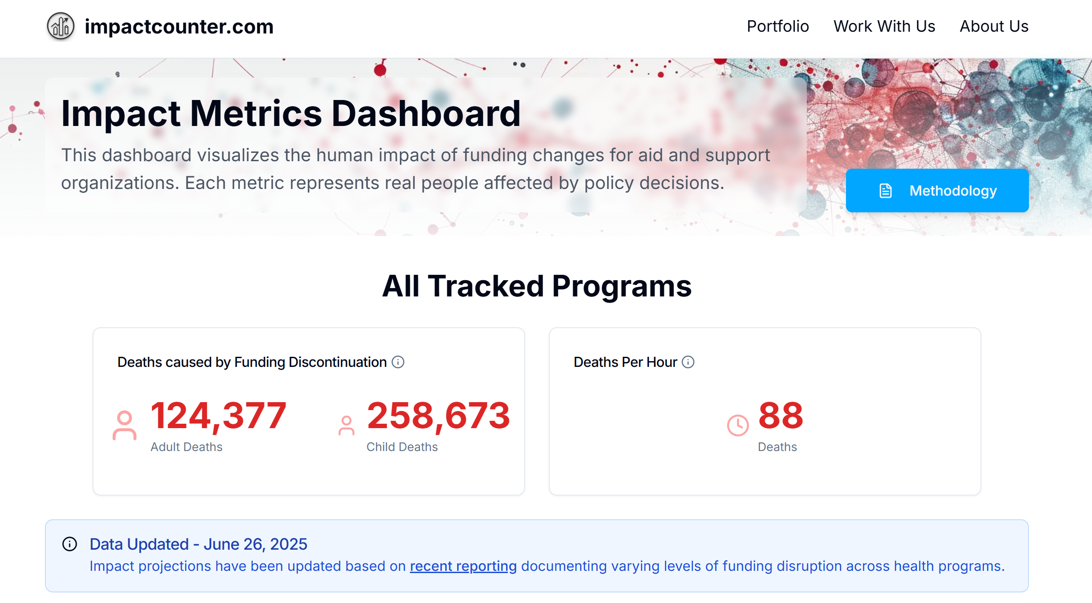Click the child person icon
The width and height of the screenshot is (1092, 603).
(x=347, y=426)
